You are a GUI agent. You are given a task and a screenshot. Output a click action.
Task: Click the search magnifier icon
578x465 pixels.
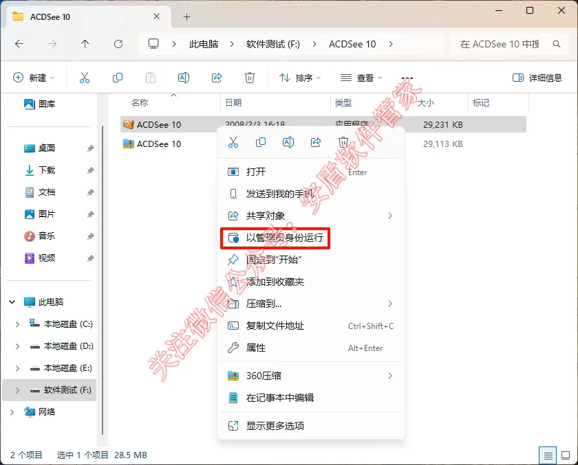(x=557, y=44)
